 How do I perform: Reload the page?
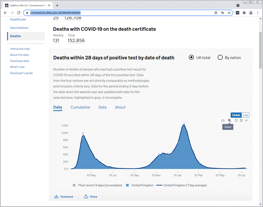(x=19, y=13)
